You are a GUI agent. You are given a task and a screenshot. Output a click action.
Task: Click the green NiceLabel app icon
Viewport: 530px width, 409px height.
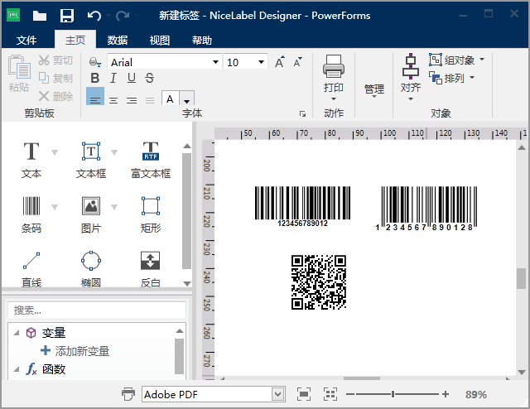click(13, 15)
